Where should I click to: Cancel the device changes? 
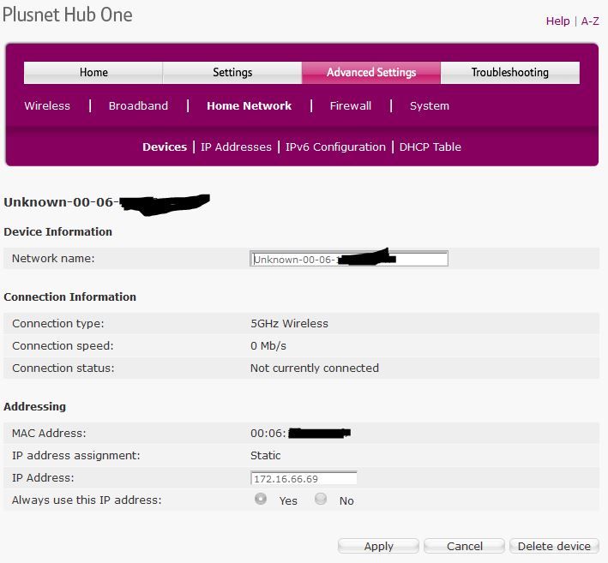click(465, 546)
